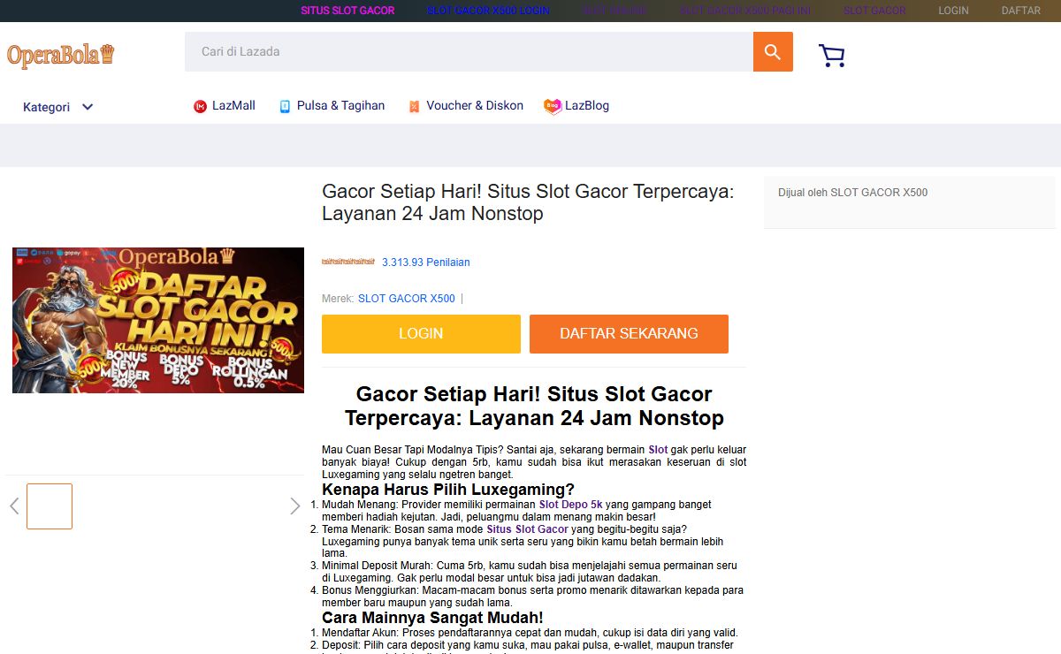Screen dimensions: 1061x654
Task: Open SLOT GACOR X500 PAGI INI link
Action: pyautogui.click(x=744, y=11)
